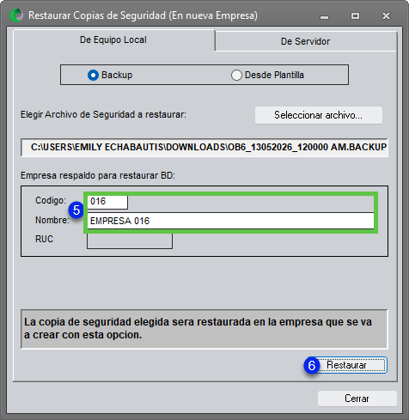This screenshot has width=409, height=420.
Task: Maximize the restore backup dialog window
Action: pyautogui.click(x=355, y=15)
